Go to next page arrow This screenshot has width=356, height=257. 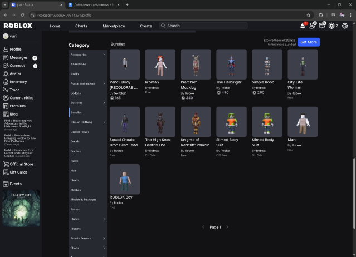click(227, 227)
